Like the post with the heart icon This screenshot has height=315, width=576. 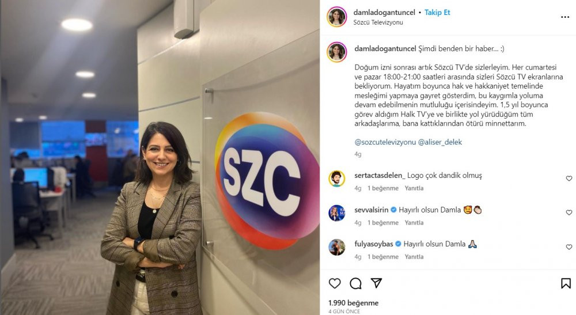[334, 283]
